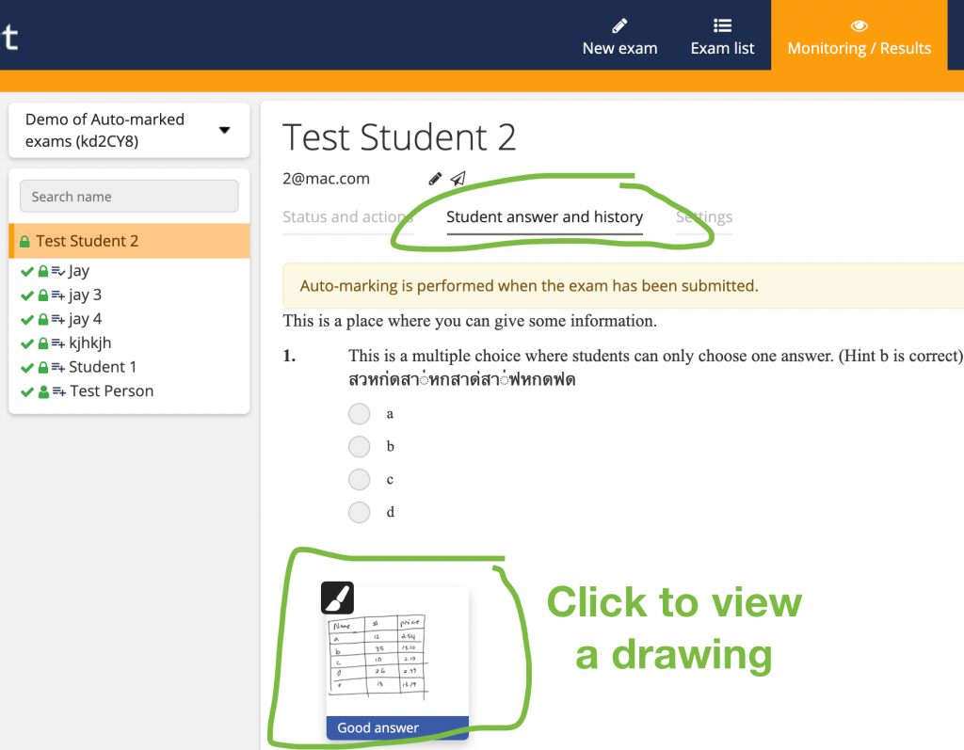This screenshot has height=750, width=964.
Task: Click the Exam list icon
Action: click(722, 25)
